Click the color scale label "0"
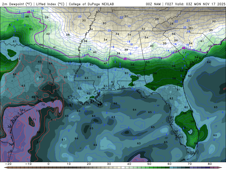Viewport: 226px width, 169px height. [x=48, y=164]
